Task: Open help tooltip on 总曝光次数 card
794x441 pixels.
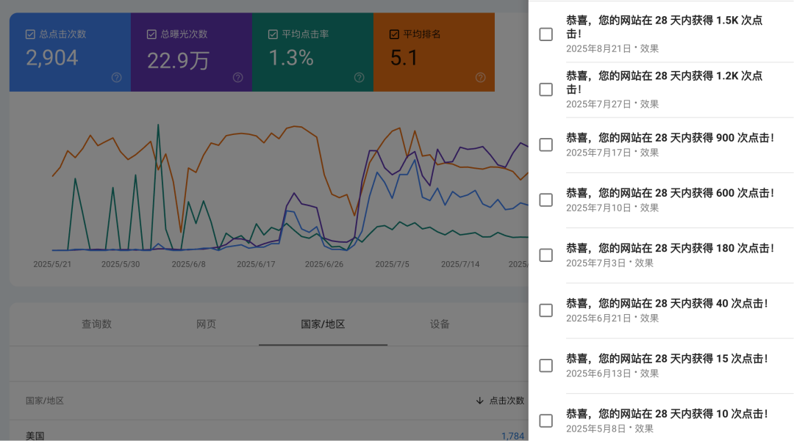Action: click(237, 76)
